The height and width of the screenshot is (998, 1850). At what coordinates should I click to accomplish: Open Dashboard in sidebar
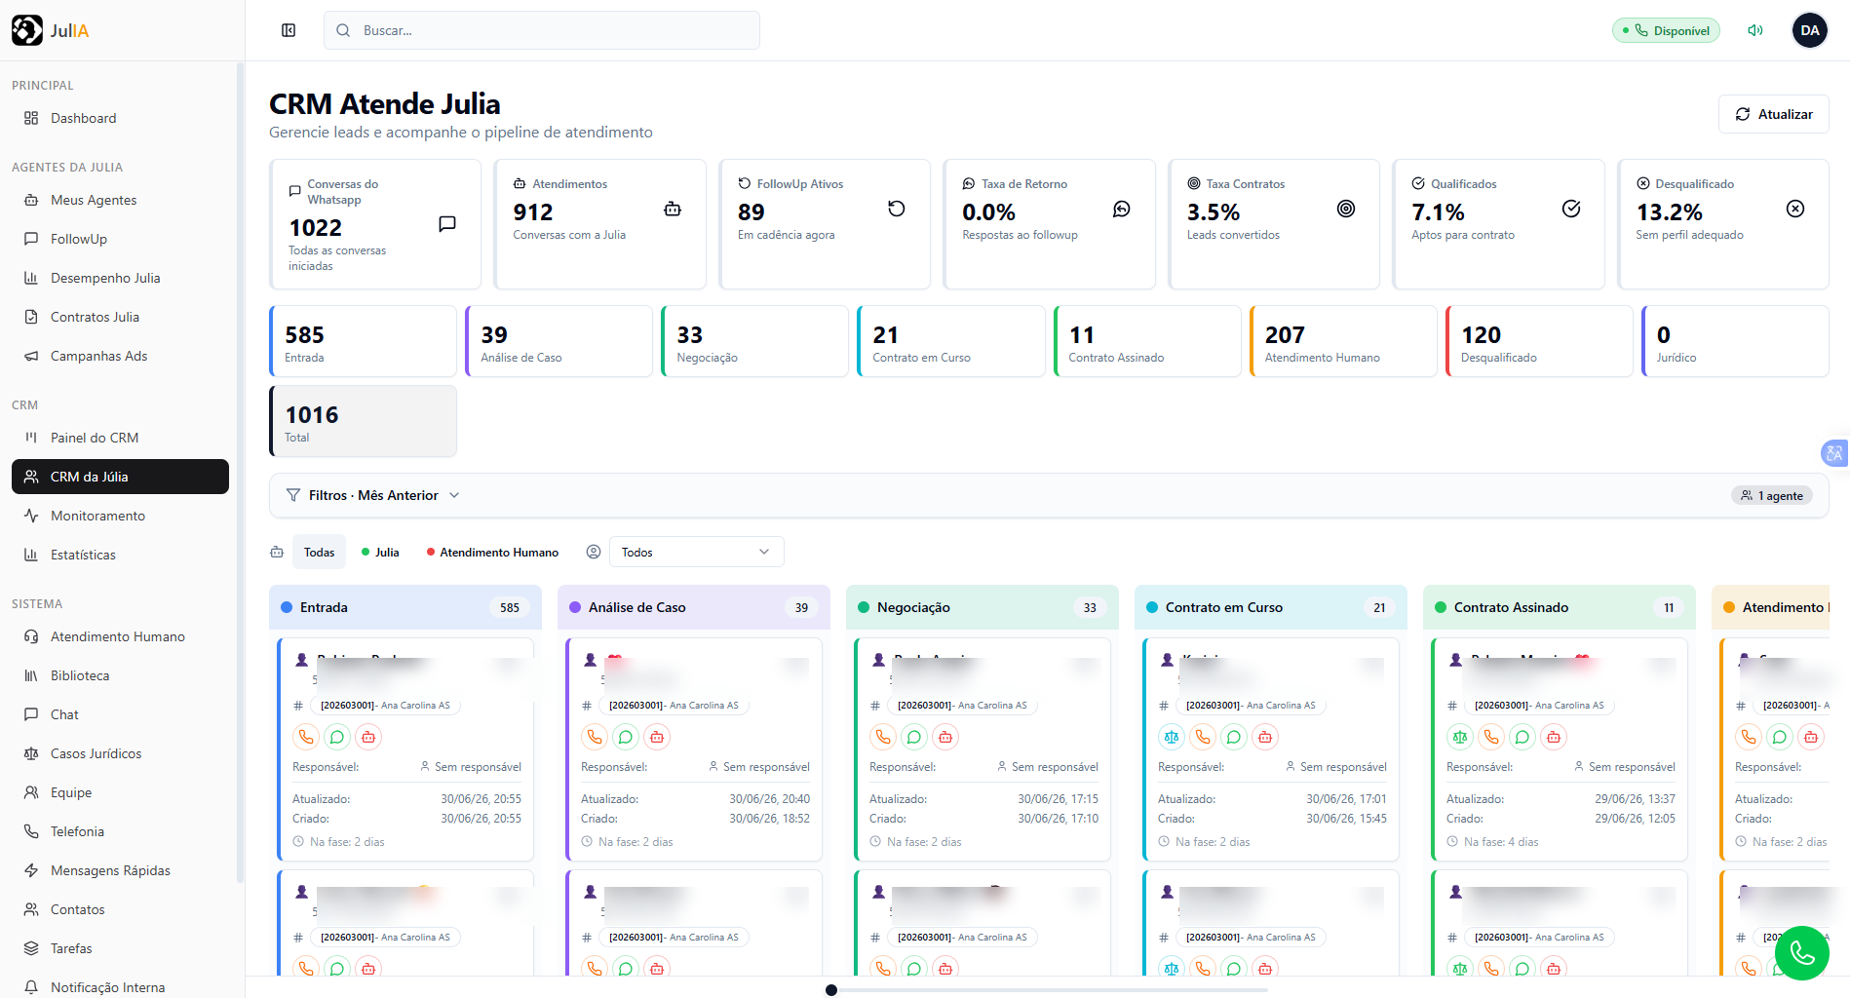tap(120, 118)
